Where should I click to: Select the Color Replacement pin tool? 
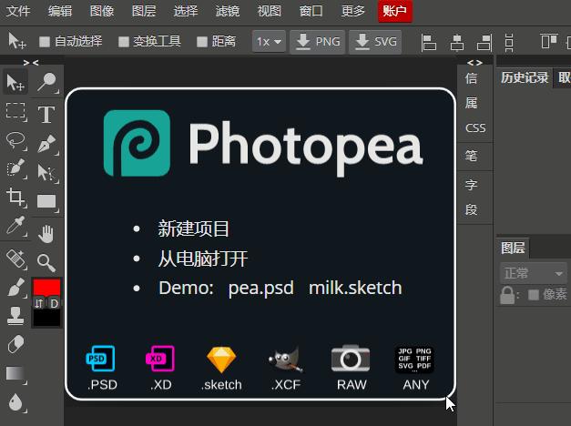46,82
